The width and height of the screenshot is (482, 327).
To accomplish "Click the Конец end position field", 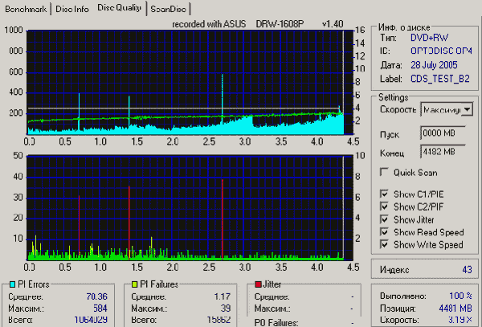I will 443,152.
